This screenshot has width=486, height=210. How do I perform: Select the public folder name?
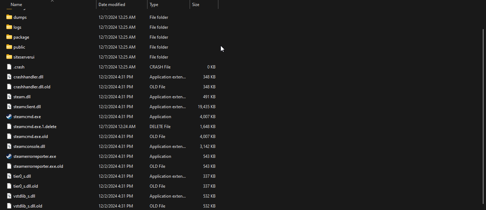[x=19, y=47]
